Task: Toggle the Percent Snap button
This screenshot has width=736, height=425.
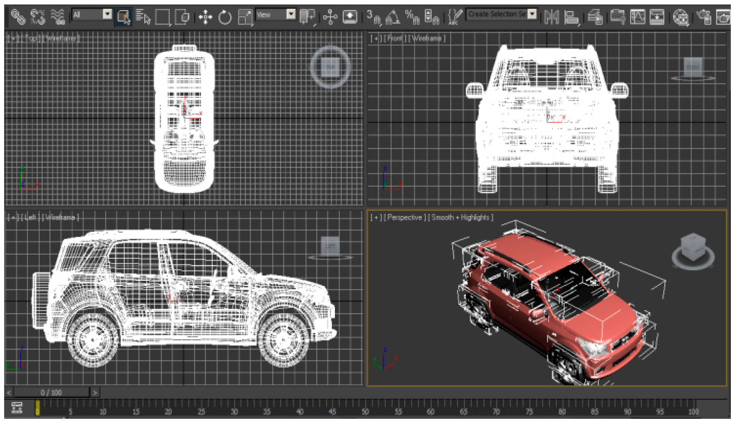Action: click(412, 17)
